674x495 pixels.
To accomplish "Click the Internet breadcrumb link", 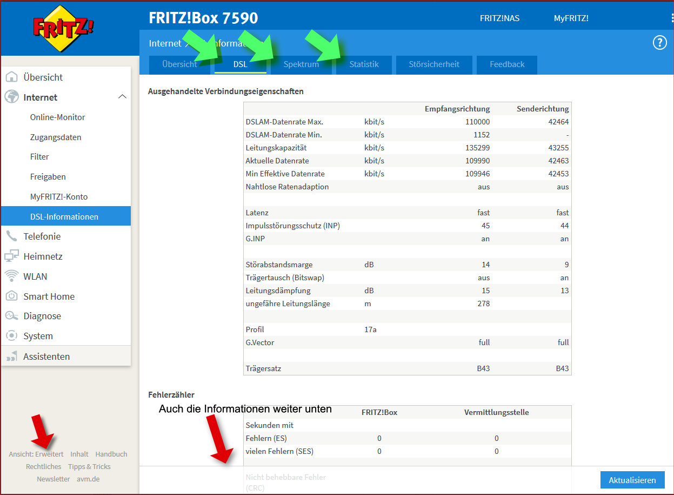I will pyautogui.click(x=165, y=43).
